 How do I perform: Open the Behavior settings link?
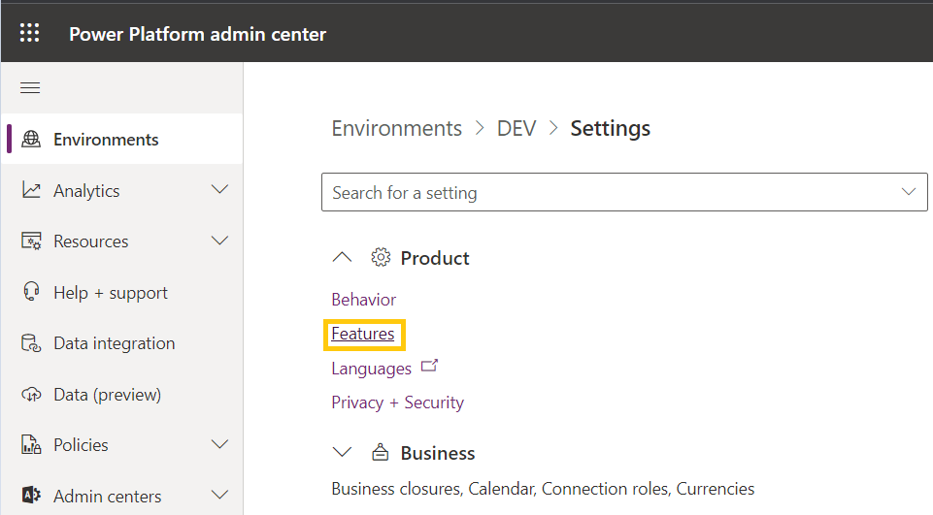tap(363, 300)
